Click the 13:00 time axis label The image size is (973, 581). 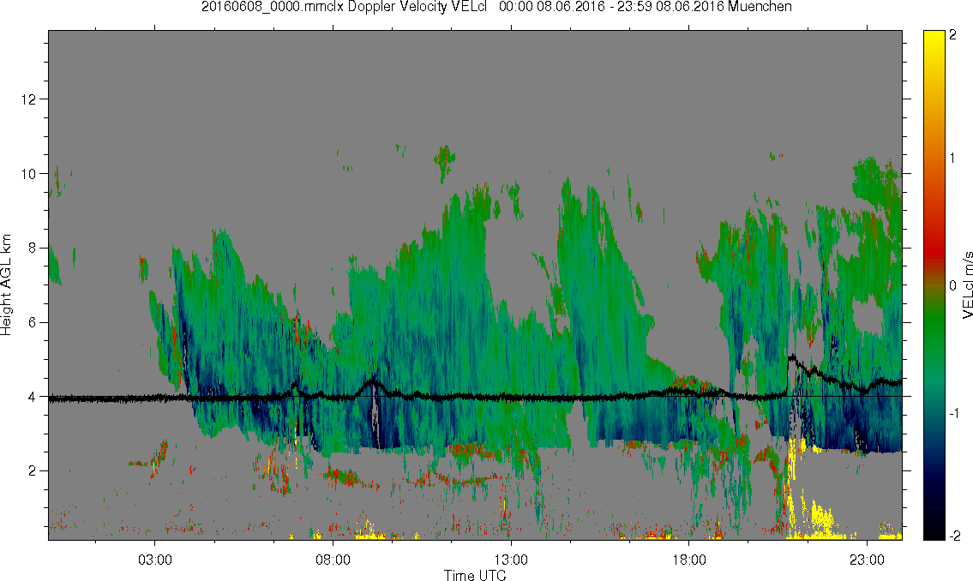pyautogui.click(x=511, y=560)
